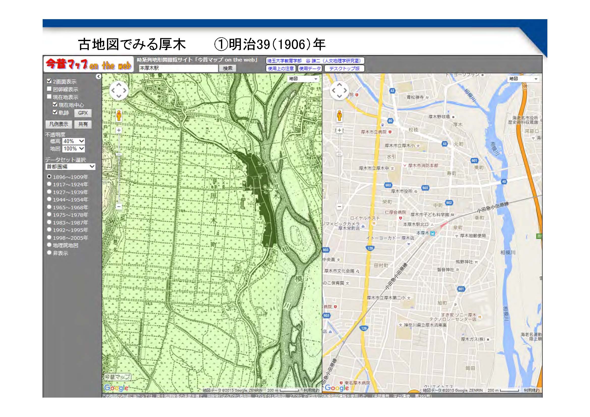Enable 図郭線表示 checkbox
The height and width of the screenshot is (417, 590).
[49, 89]
